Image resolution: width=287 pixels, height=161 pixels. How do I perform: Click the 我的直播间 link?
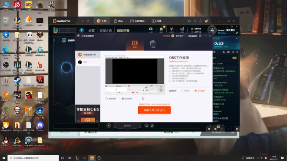point(193,36)
